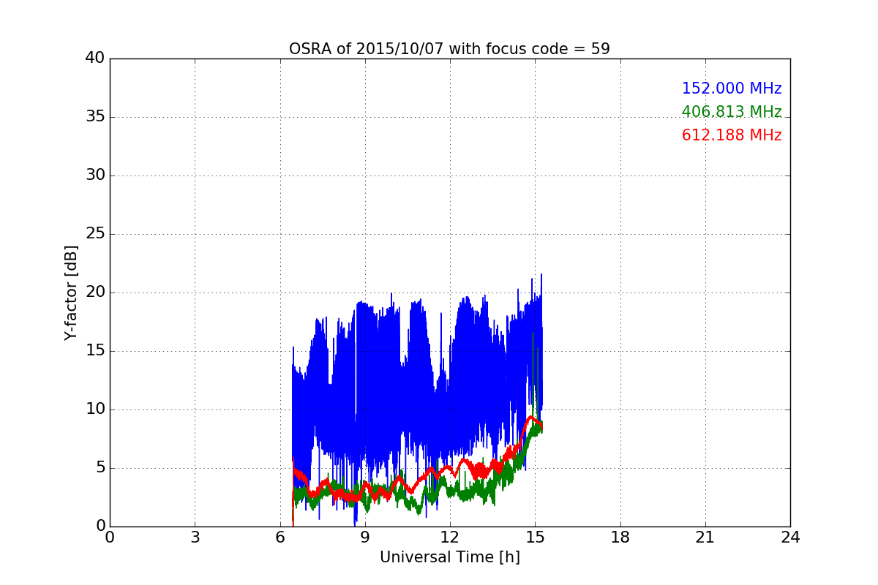Click the Universal Time [h] axis label
This screenshot has width=878, height=585.
point(449,557)
